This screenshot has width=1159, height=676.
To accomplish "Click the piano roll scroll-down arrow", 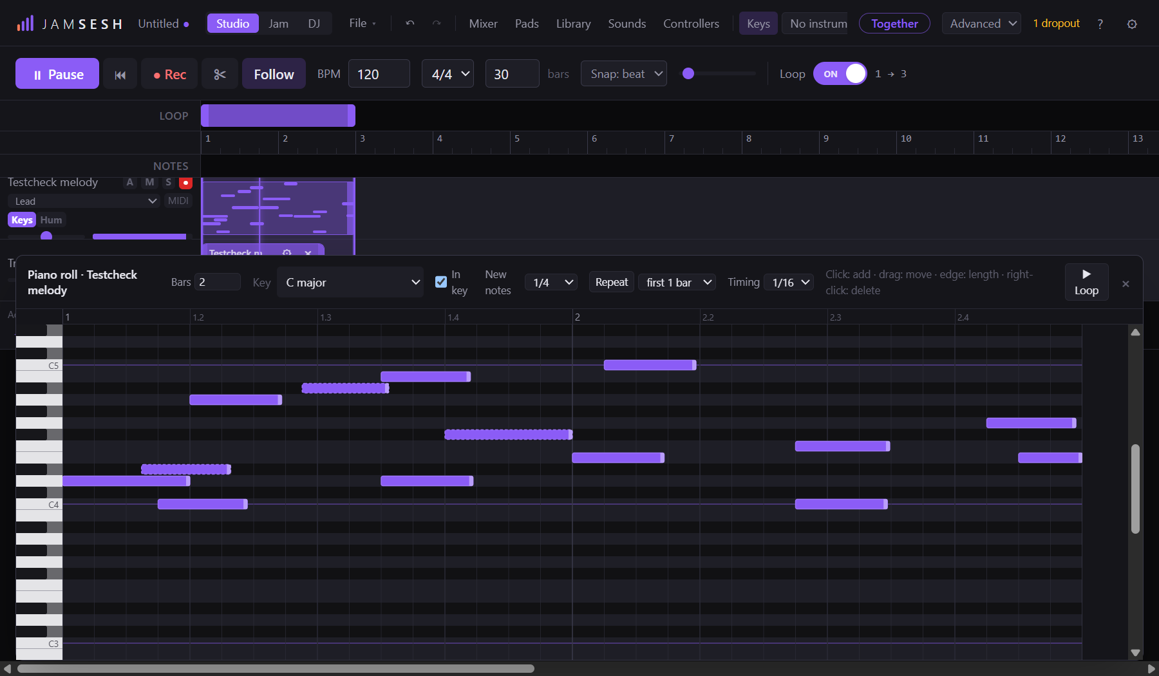I will [x=1135, y=652].
